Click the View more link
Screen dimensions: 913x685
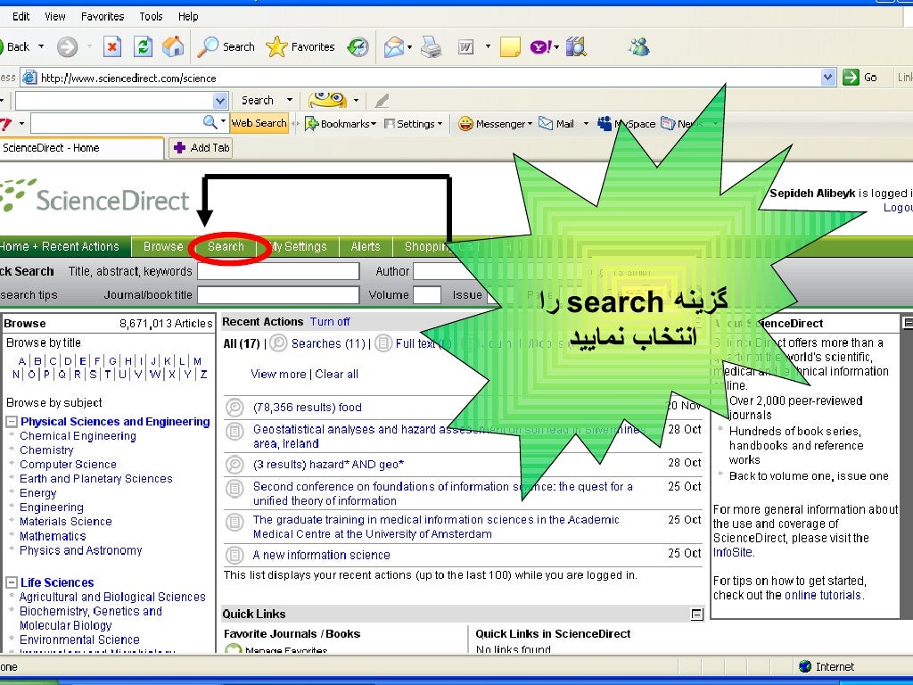[278, 374]
